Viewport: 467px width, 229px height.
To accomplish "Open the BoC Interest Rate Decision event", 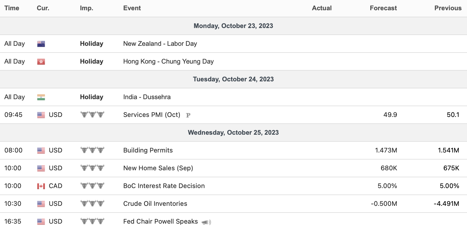I will click(164, 186).
